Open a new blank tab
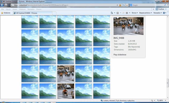169x103 pixels. pyautogui.click(x=54, y=13)
